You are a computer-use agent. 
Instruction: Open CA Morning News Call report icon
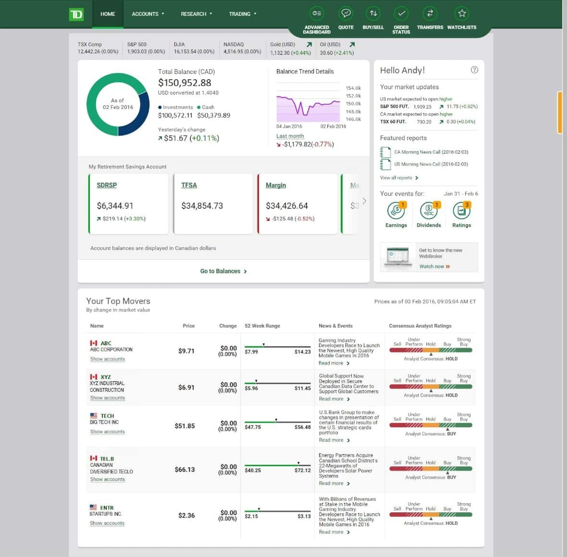tap(385, 152)
